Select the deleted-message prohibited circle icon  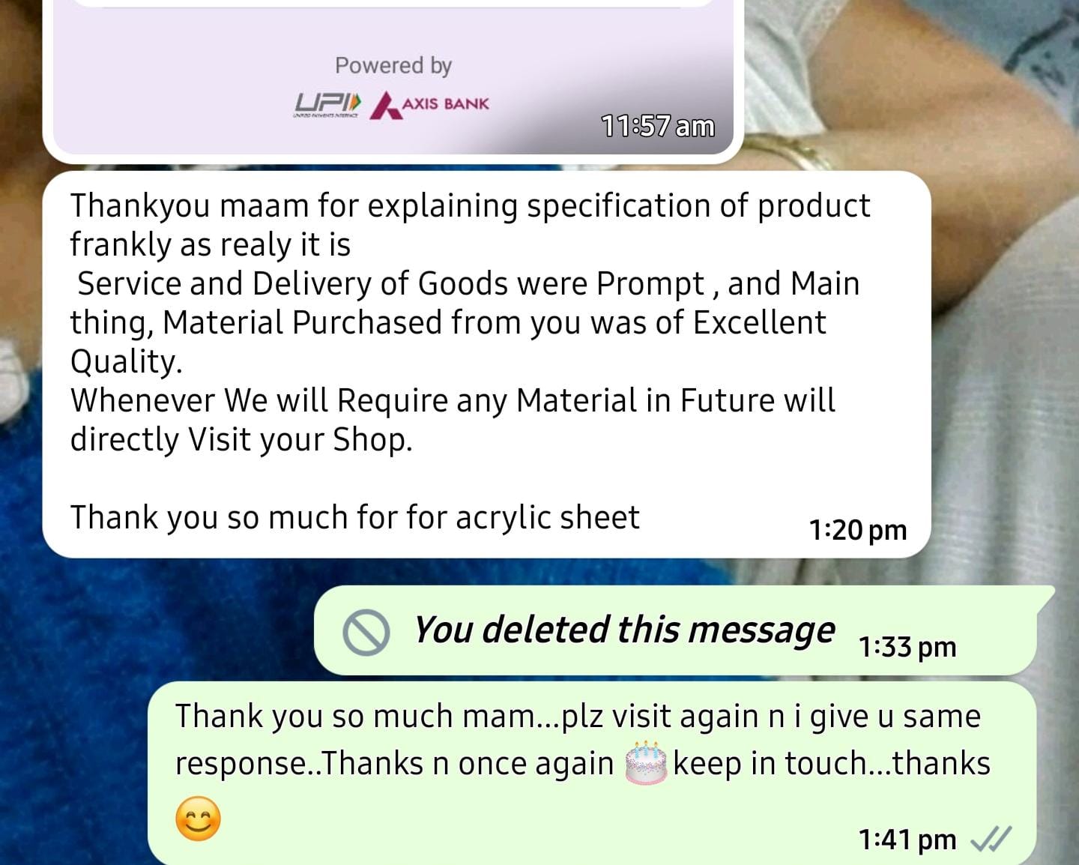click(366, 633)
